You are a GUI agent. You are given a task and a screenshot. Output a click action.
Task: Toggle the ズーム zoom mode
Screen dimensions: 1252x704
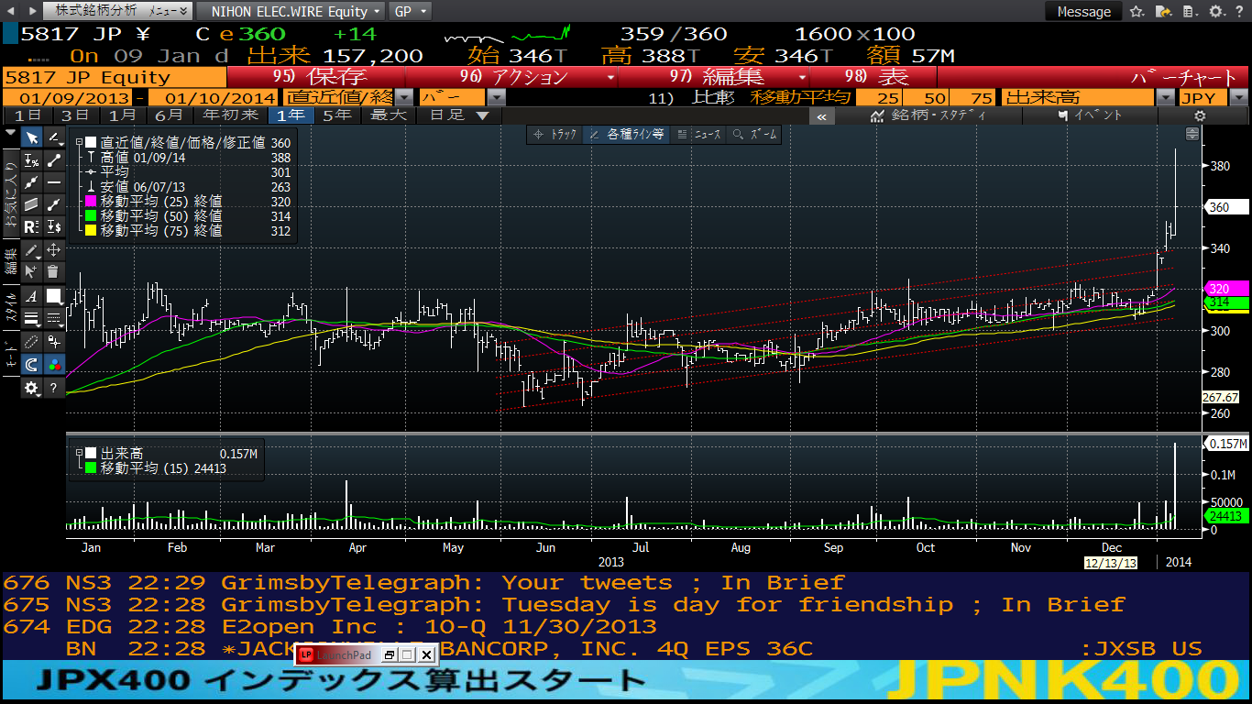pos(755,135)
